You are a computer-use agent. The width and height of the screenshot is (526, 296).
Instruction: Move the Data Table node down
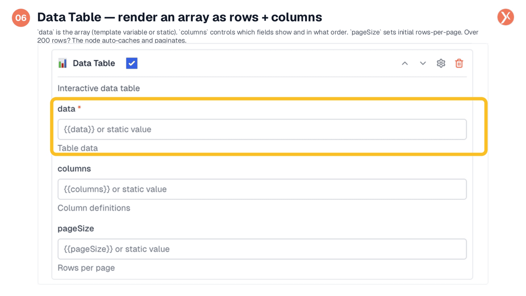pos(423,63)
